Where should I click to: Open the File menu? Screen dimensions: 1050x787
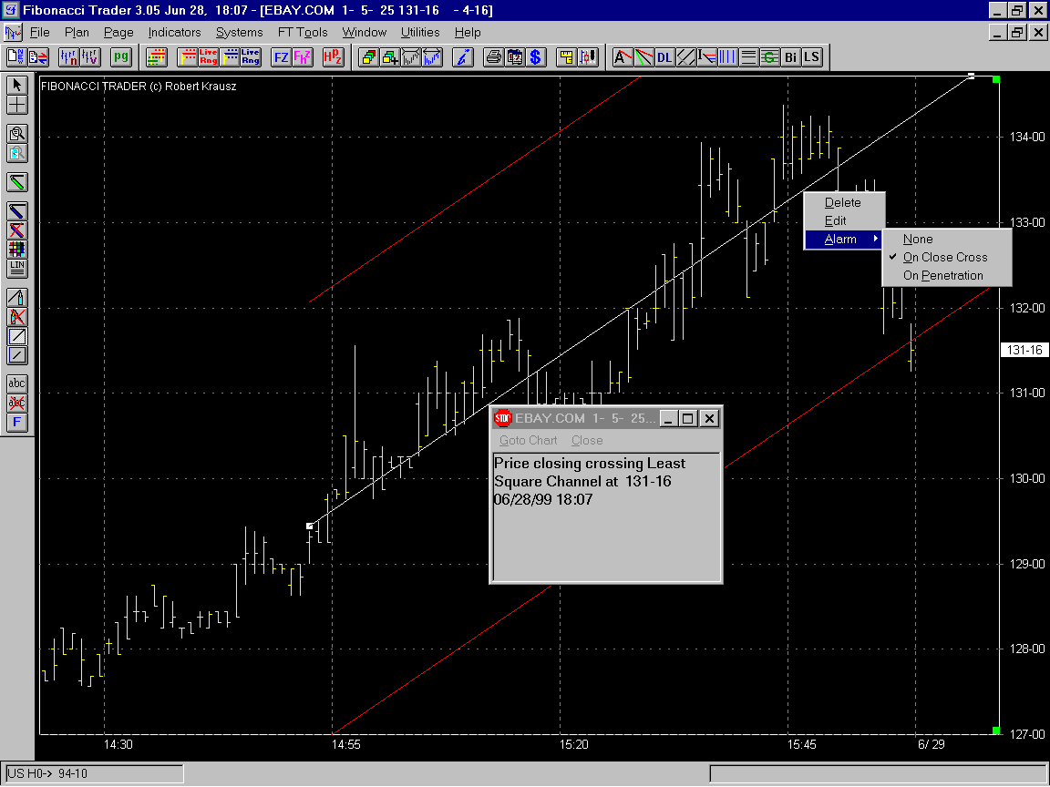point(39,32)
